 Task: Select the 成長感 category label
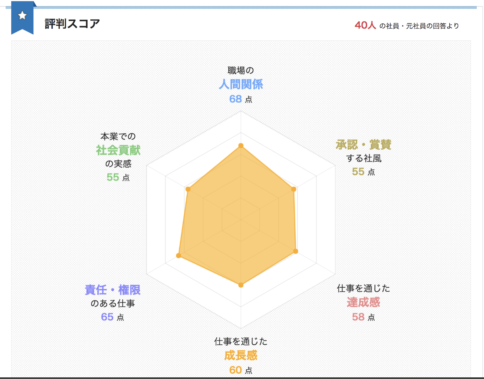[x=241, y=356]
